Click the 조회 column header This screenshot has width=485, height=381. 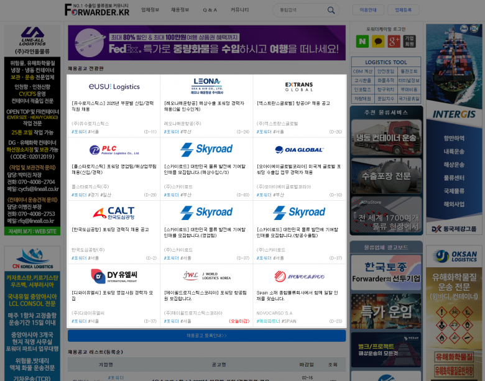333,365
